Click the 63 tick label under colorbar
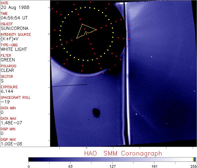Viewport: 197px width, 168px height. 70,166
